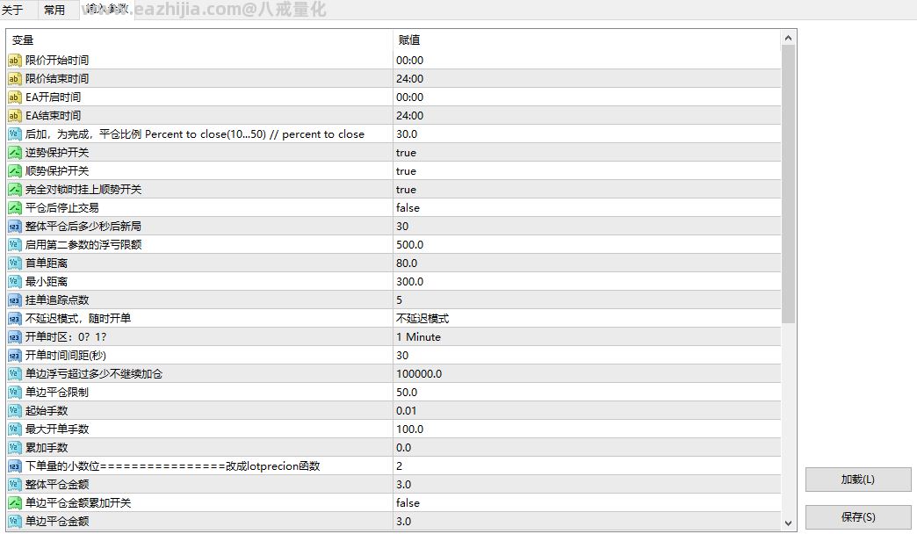Image resolution: width=917 pixels, height=534 pixels.
Task: Click the string icon beside EA开启时间
Action: click(15, 97)
